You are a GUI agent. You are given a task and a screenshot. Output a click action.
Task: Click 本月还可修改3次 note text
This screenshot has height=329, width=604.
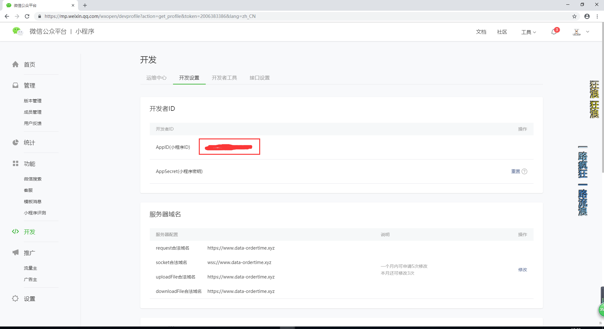tap(397, 273)
